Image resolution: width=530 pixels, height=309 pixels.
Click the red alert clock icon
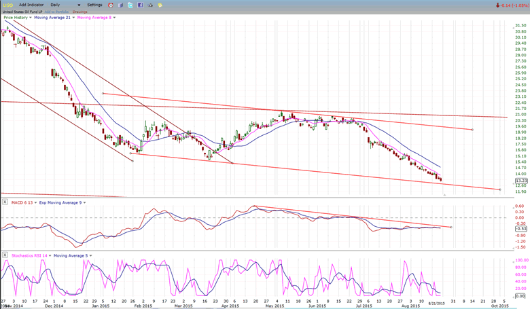111,5
